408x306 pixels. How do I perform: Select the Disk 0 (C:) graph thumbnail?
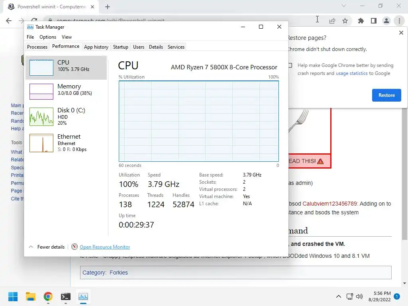tap(41, 117)
